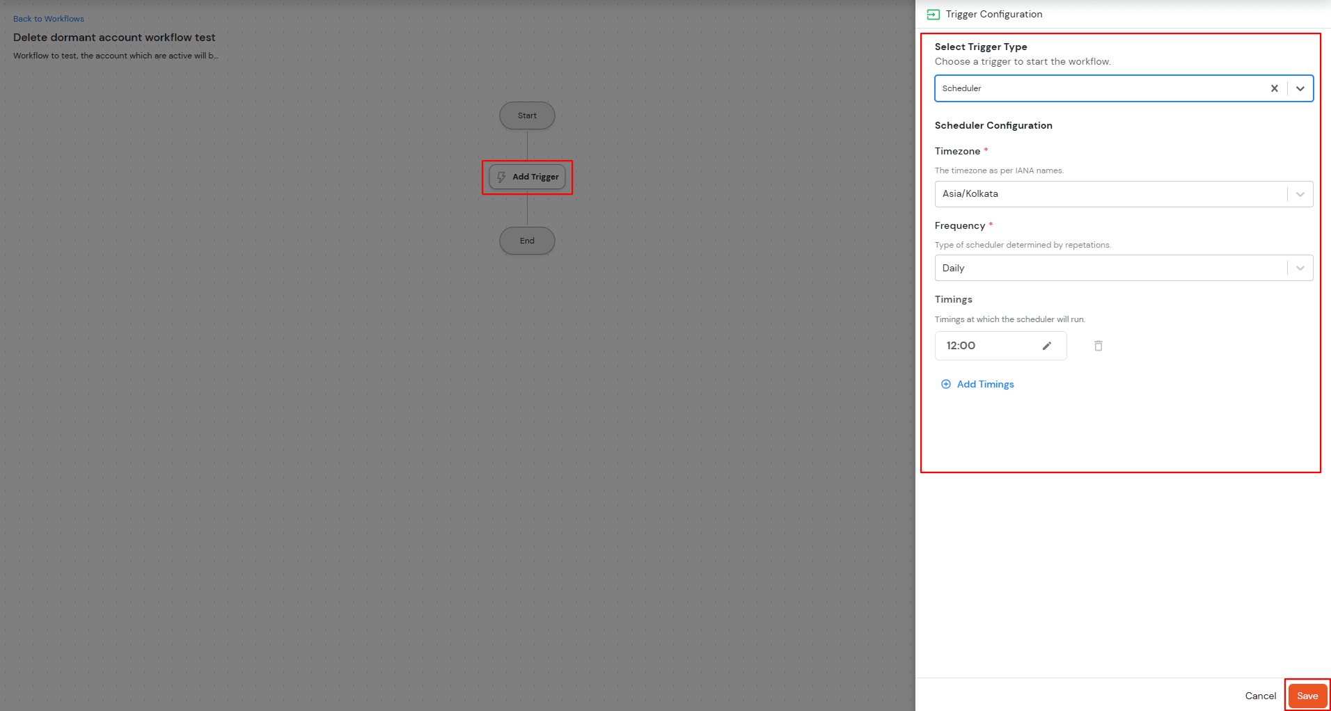Click the truncated workflow description text
This screenshot has width=1331, height=711.
[x=116, y=56]
